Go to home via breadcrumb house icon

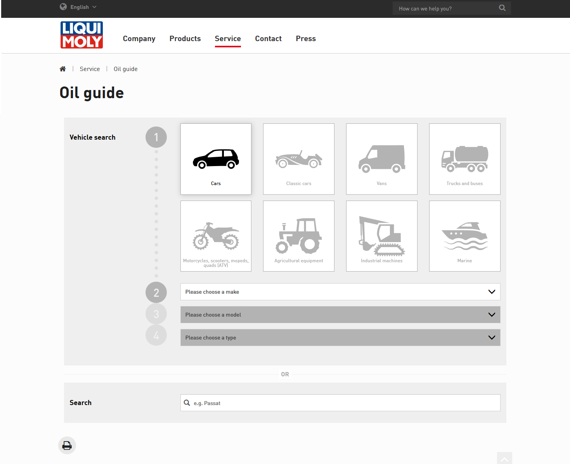coord(62,69)
